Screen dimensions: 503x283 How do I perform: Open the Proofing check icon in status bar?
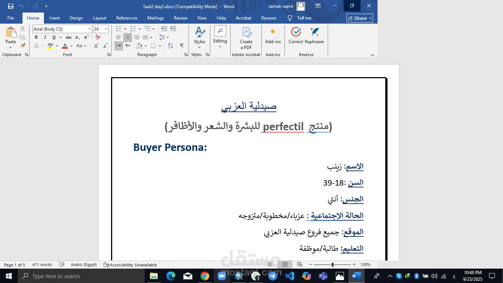click(62, 265)
